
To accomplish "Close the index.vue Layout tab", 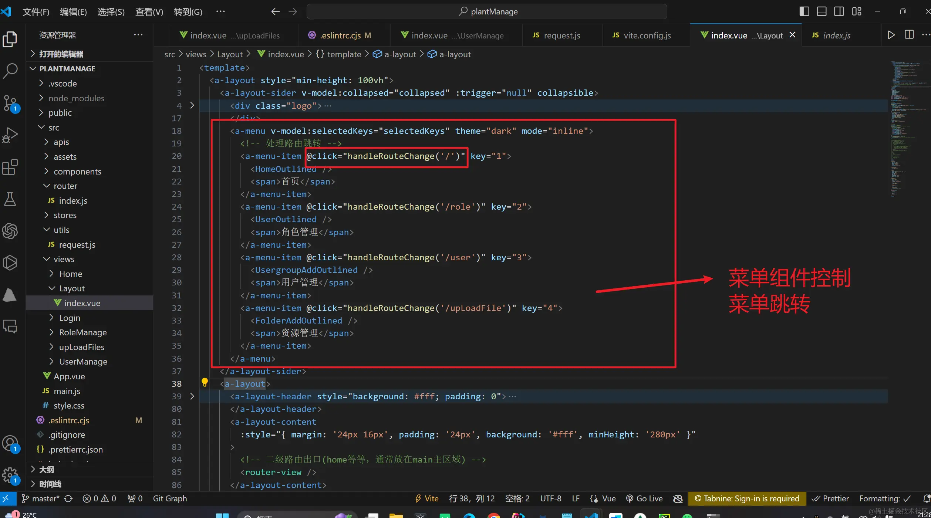I will tap(792, 35).
